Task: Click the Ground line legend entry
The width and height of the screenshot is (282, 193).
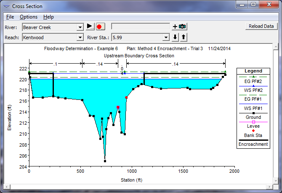Action: tap(253, 117)
